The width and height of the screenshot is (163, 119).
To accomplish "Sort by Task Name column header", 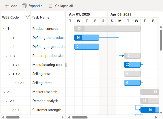I will [x=41, y=17].
